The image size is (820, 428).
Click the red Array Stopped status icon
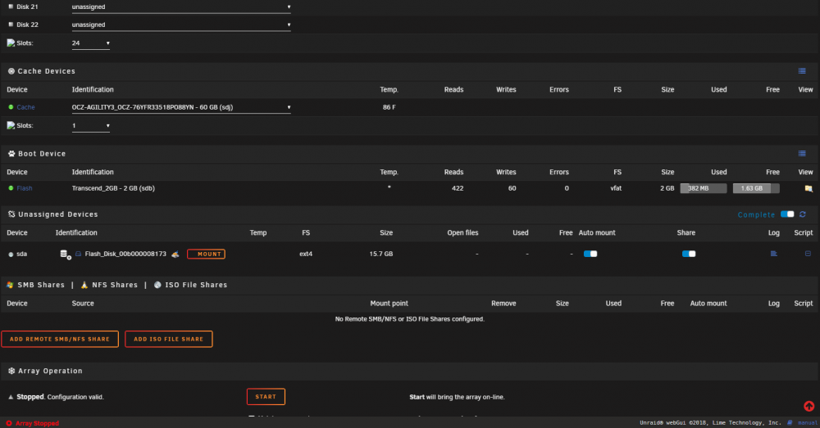pyautogui.click(x=9, y=423)
